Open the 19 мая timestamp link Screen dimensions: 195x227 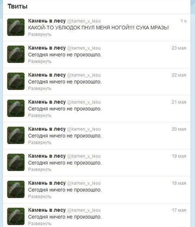[x=179, y=156]
